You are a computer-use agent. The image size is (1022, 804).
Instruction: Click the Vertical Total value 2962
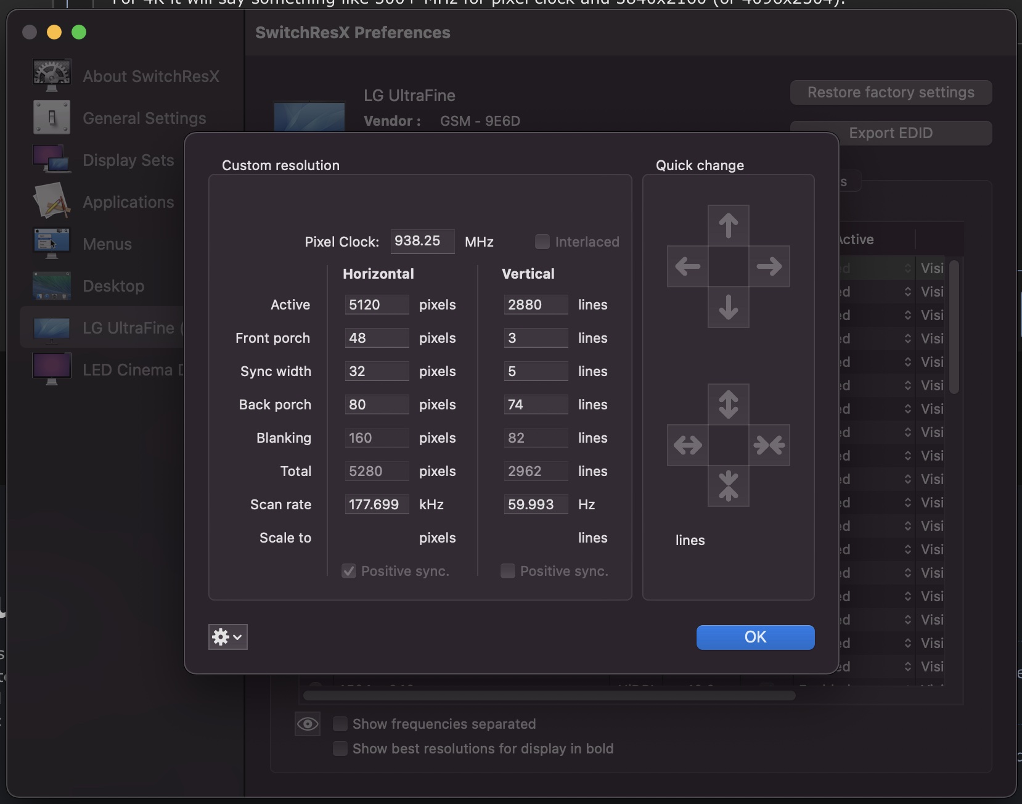[x=536, y=471]
